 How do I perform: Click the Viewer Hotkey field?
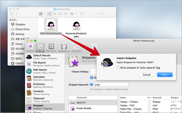point(94,72)
